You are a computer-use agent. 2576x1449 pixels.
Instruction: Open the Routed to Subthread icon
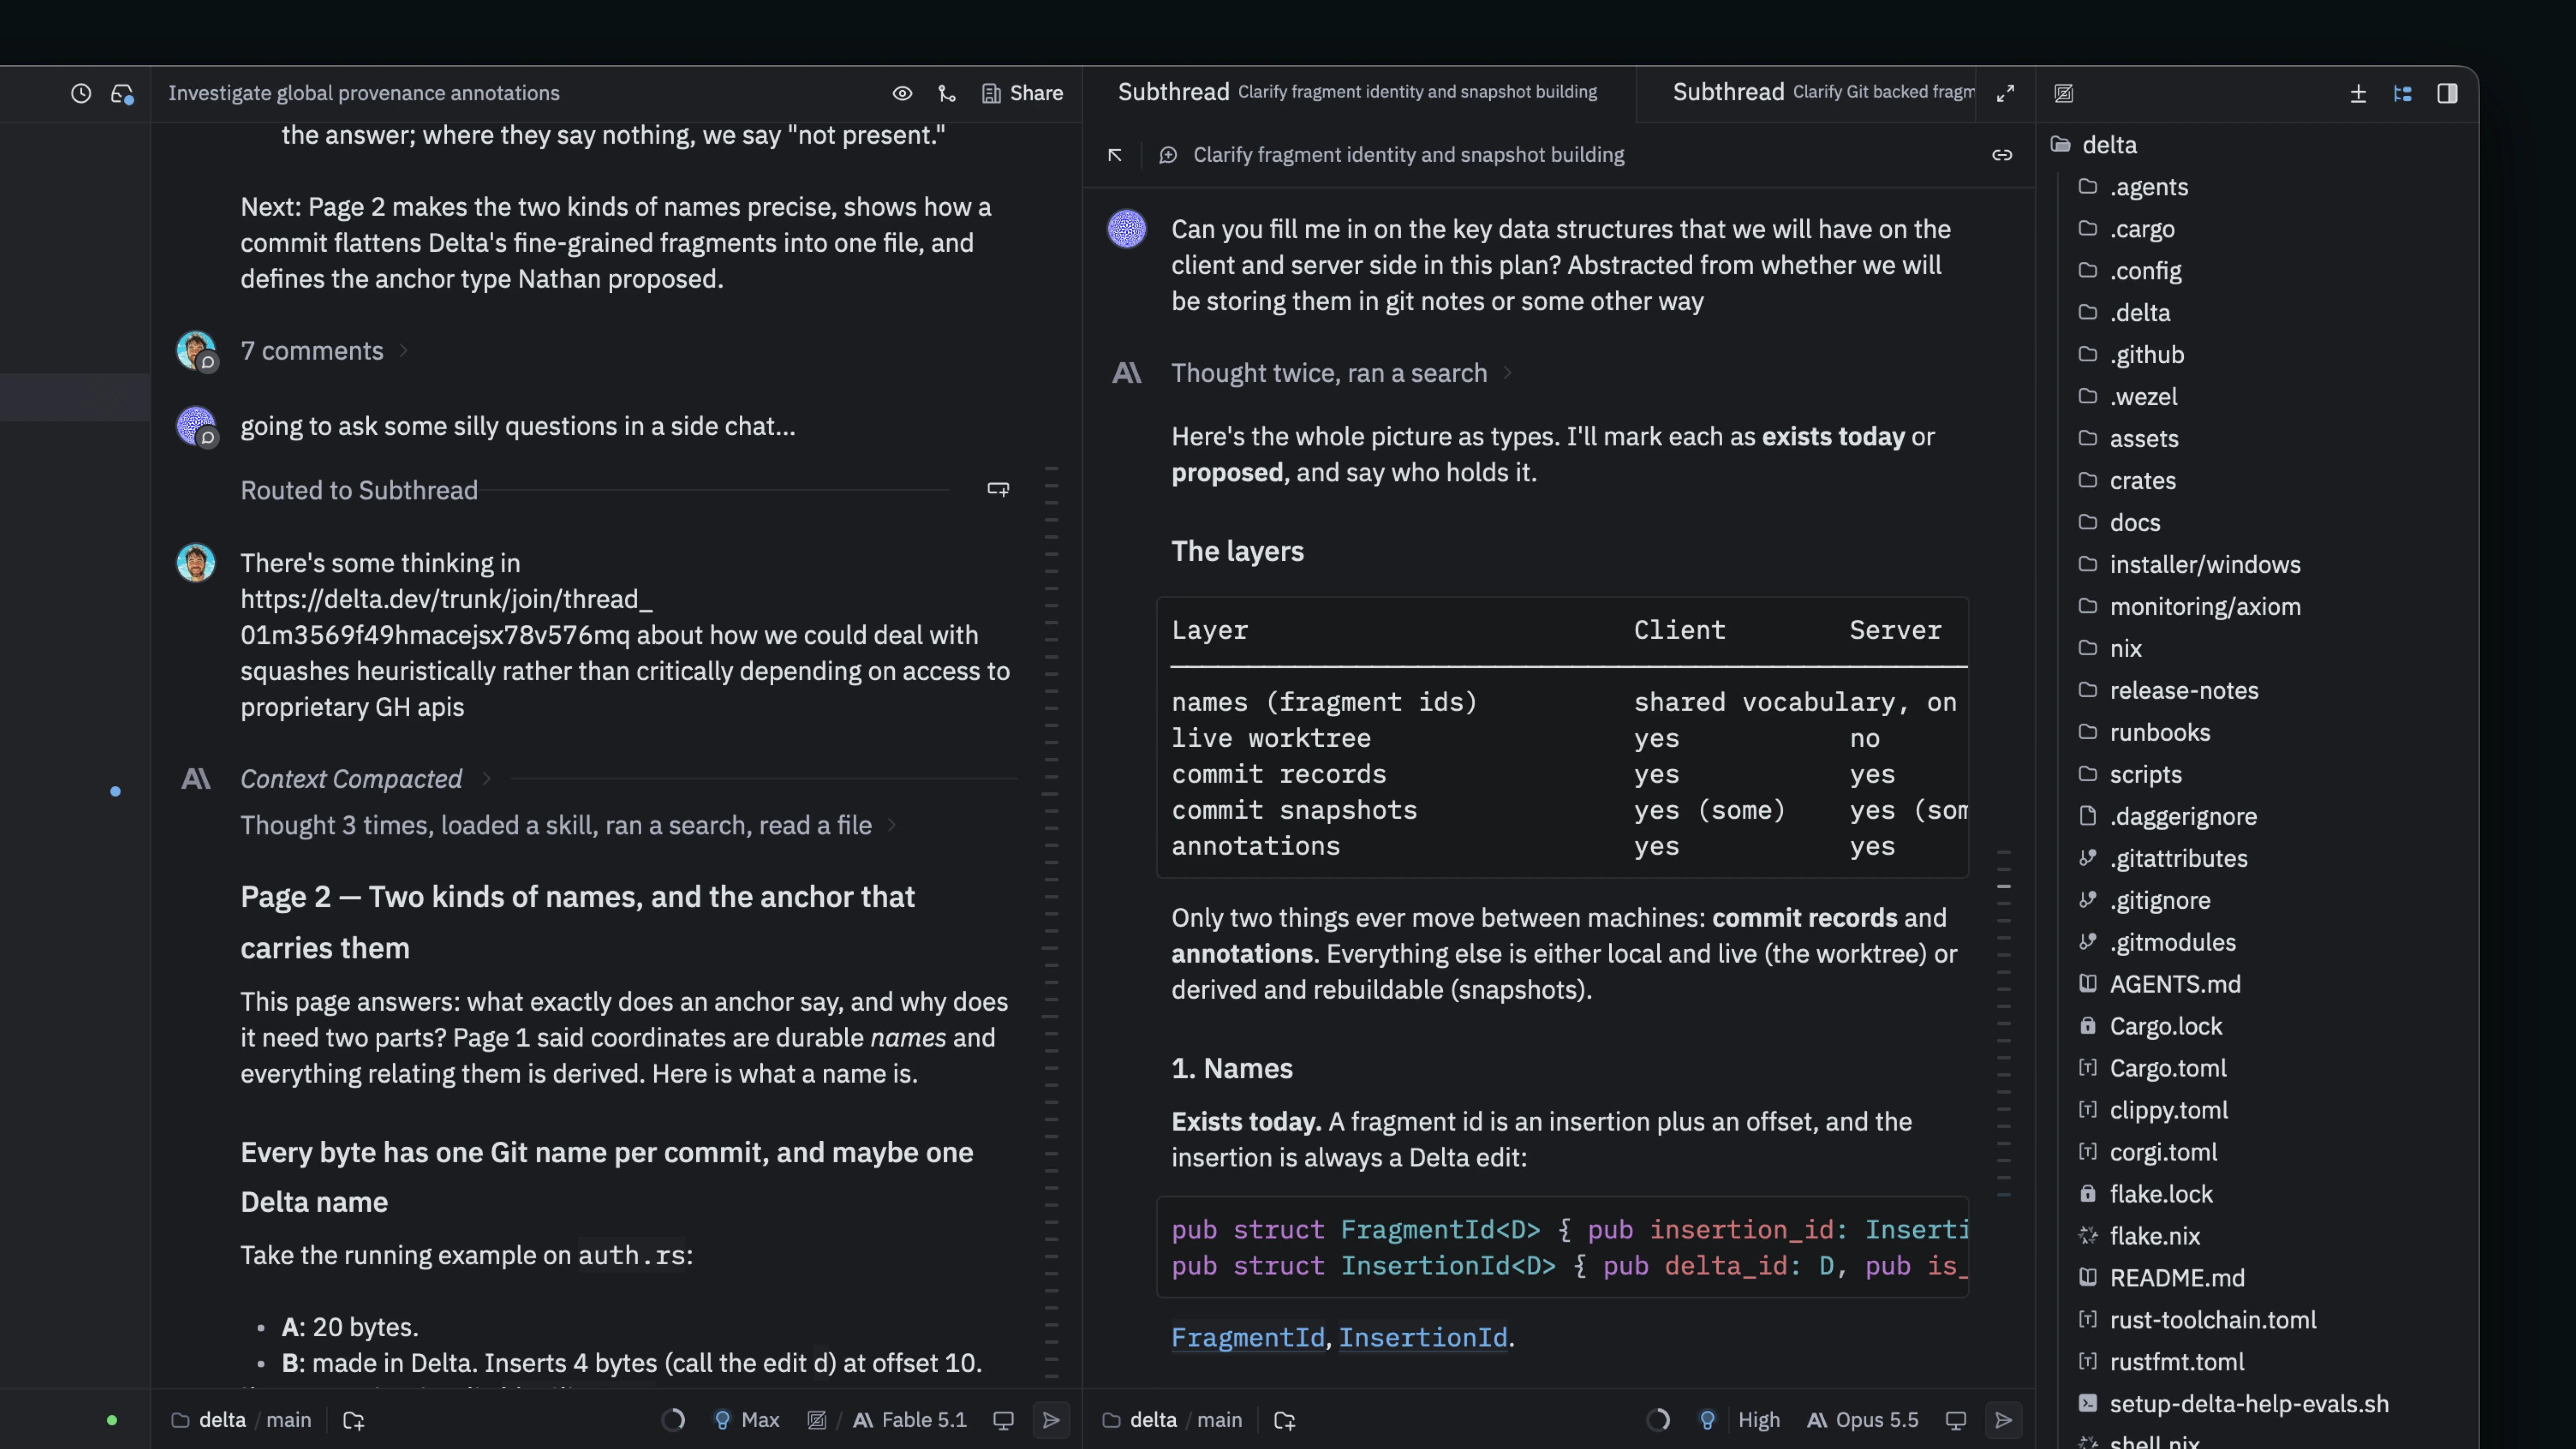tap(998, 489)
